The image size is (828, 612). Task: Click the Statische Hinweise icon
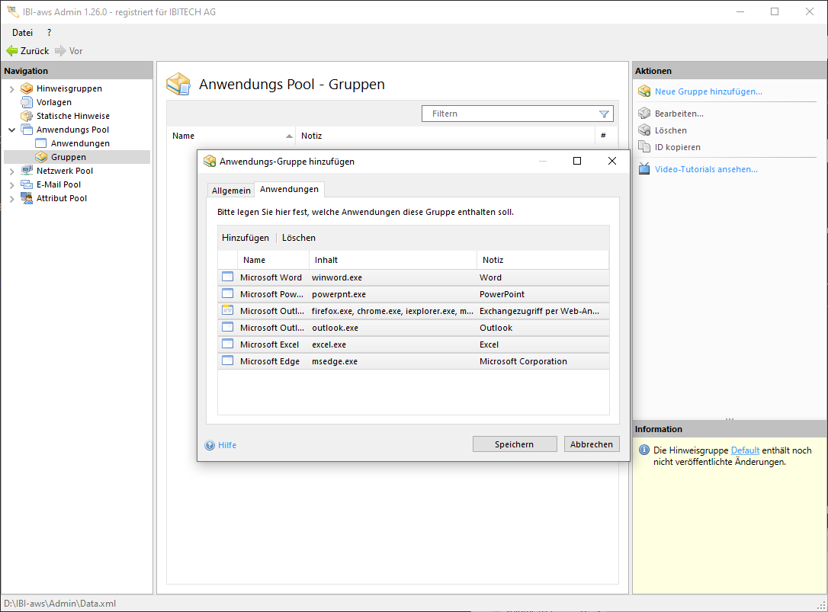(27, 116)
